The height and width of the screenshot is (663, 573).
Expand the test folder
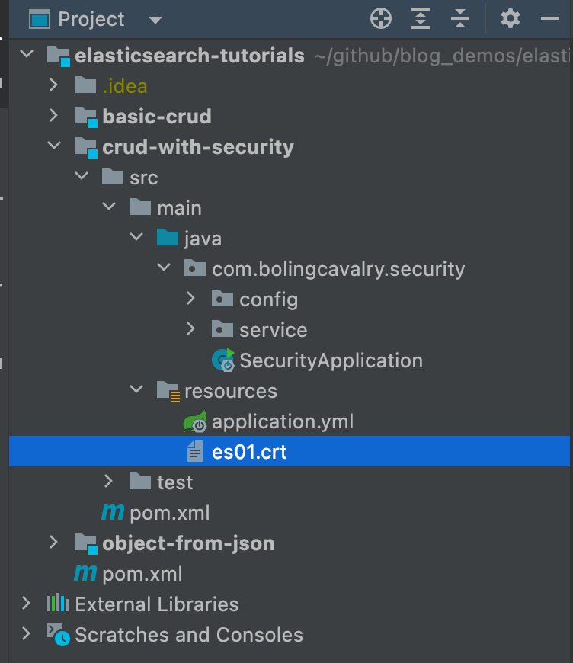click(108, 482)
